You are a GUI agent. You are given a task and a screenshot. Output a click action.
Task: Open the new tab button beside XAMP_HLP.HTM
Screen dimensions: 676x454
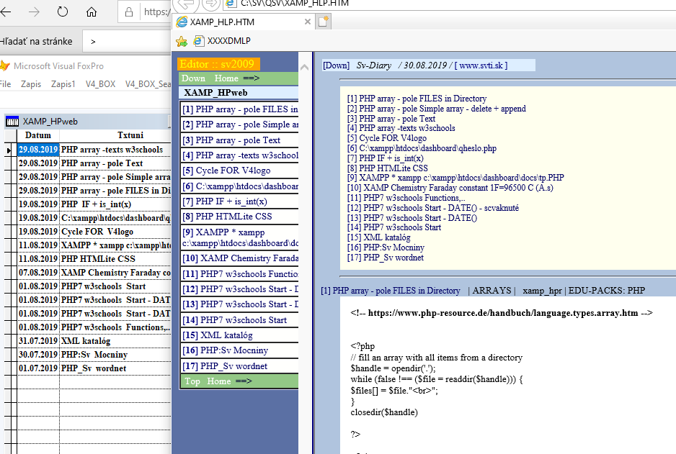click(x=324, y=22)
